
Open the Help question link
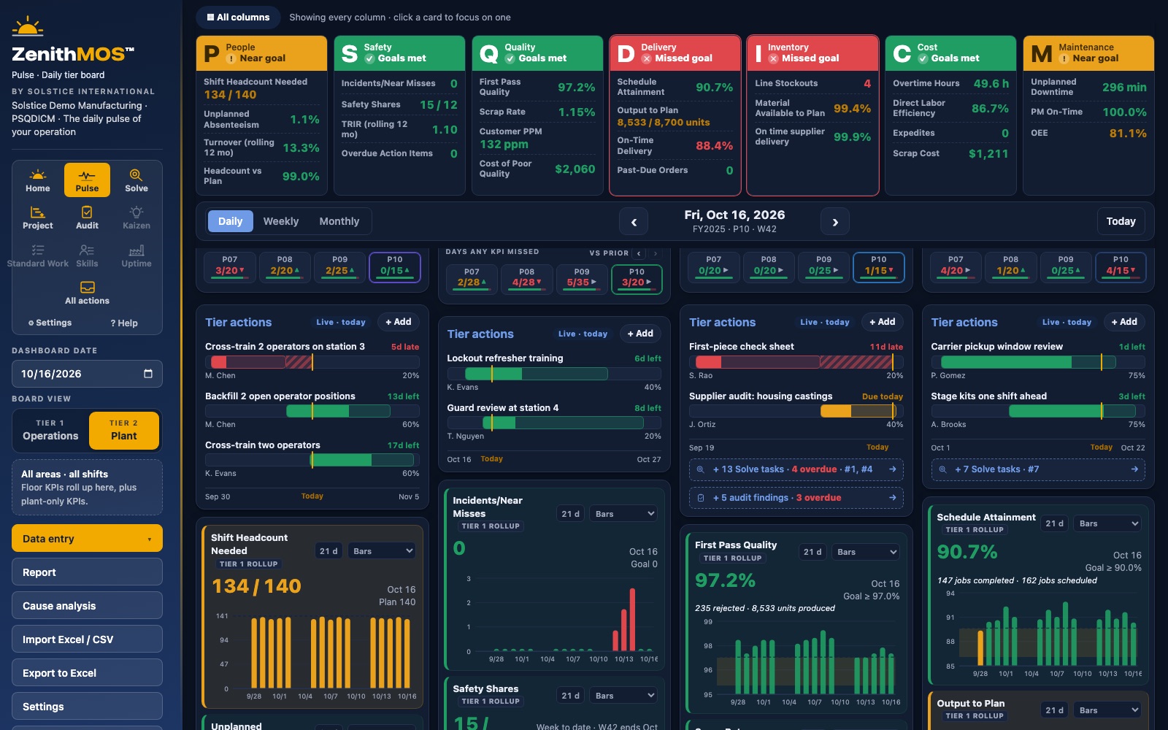pos(124,323)
